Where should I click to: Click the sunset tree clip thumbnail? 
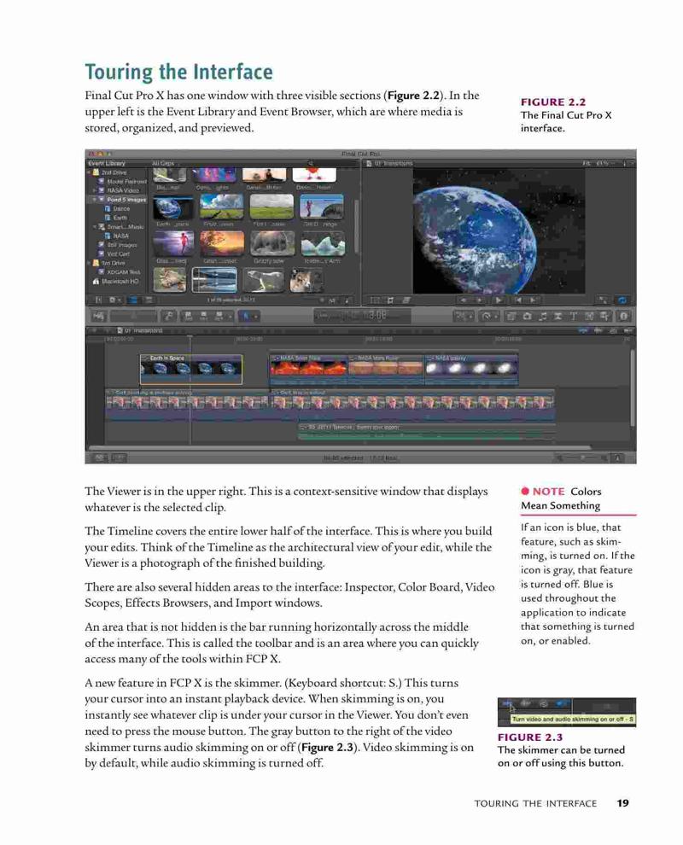pos(222,243)
